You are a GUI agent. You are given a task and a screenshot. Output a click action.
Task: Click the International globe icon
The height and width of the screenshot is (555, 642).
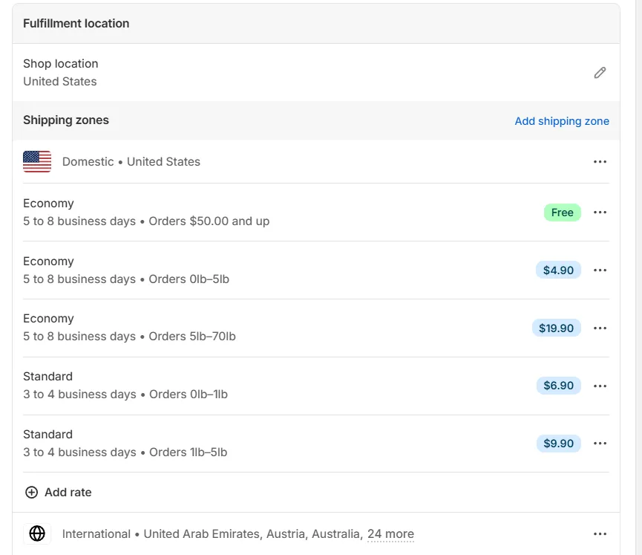[37, 533]
